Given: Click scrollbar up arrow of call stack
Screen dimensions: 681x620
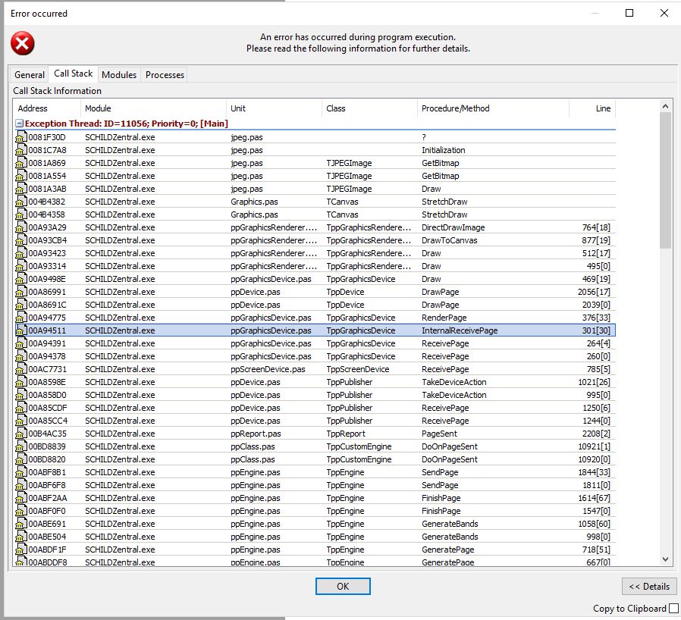Looking at the screenshot, I should coord(665,106).
